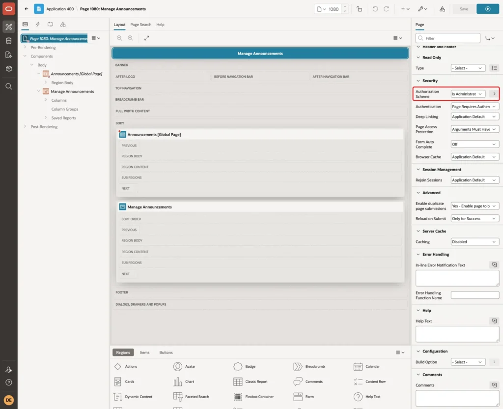The width and height of the screenshot is (503, 409).
Task: Select Manage Announcements region in tree
Action: (72, 91)
